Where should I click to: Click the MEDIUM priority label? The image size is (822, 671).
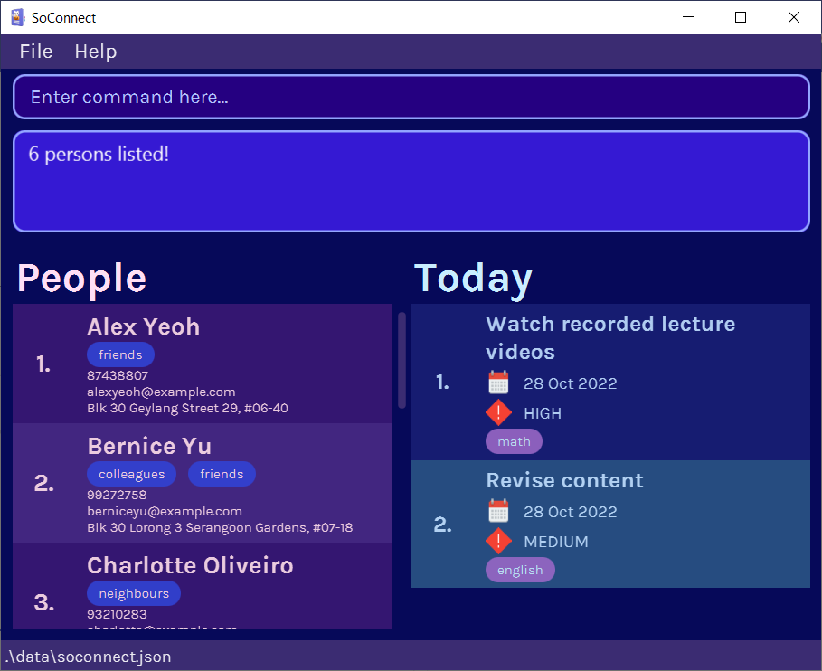tap(556, 542)
